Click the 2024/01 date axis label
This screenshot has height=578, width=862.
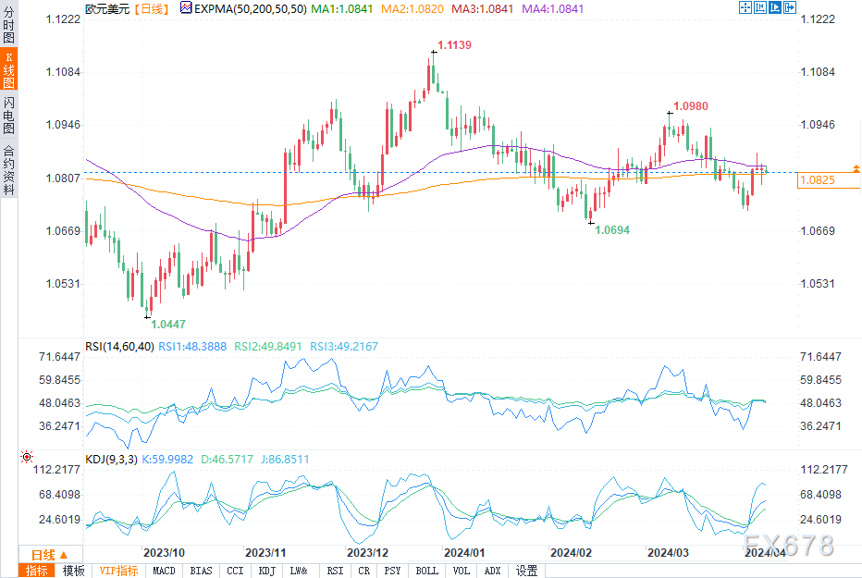(x=464, y=553)
